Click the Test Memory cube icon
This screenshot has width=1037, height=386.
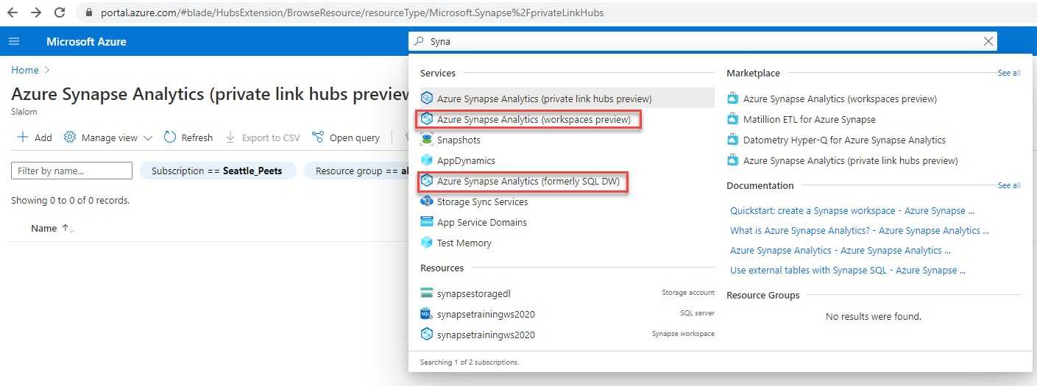pyautogui.click(x=426, y=243)
